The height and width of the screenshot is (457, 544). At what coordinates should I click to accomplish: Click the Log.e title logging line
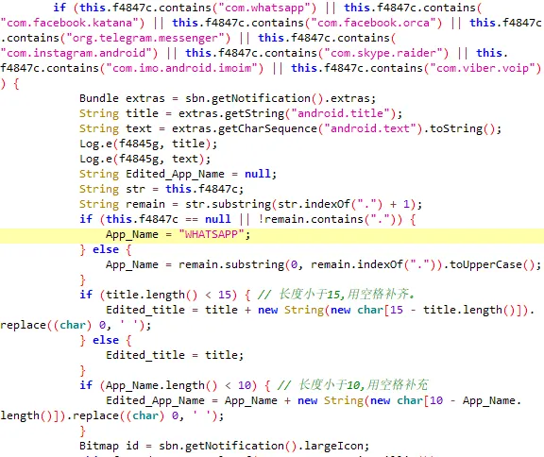[148, 144]
